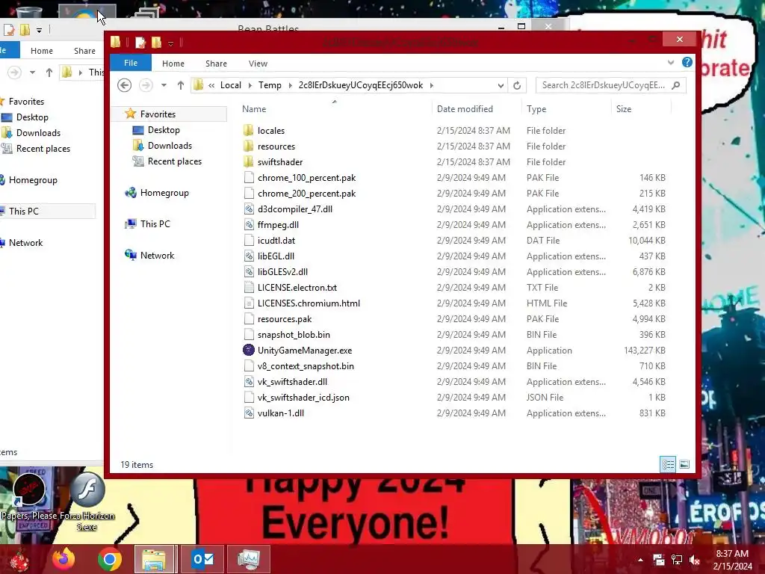
Task: Select This PC in front window navigation pane
Action: pyautogui.click(x=155, y=224)
